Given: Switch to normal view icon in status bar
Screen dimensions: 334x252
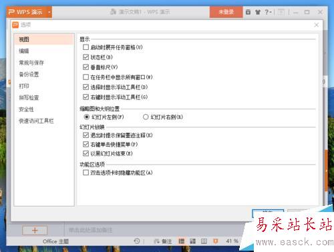Looking at the screenshot, I should click(x=182, y=241).
